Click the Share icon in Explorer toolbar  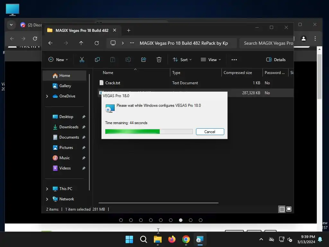144,59
